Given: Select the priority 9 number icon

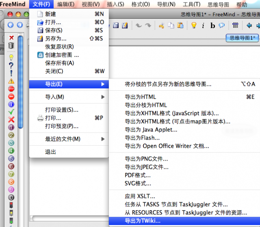Looking at the screenshot, I should coord(11,190).
